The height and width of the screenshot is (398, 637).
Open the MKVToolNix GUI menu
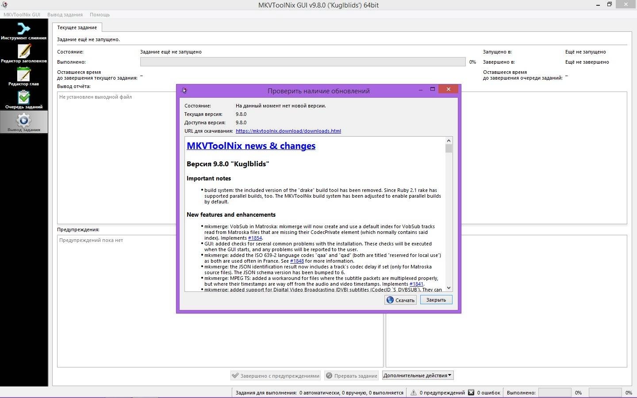(x=22, y=15)
